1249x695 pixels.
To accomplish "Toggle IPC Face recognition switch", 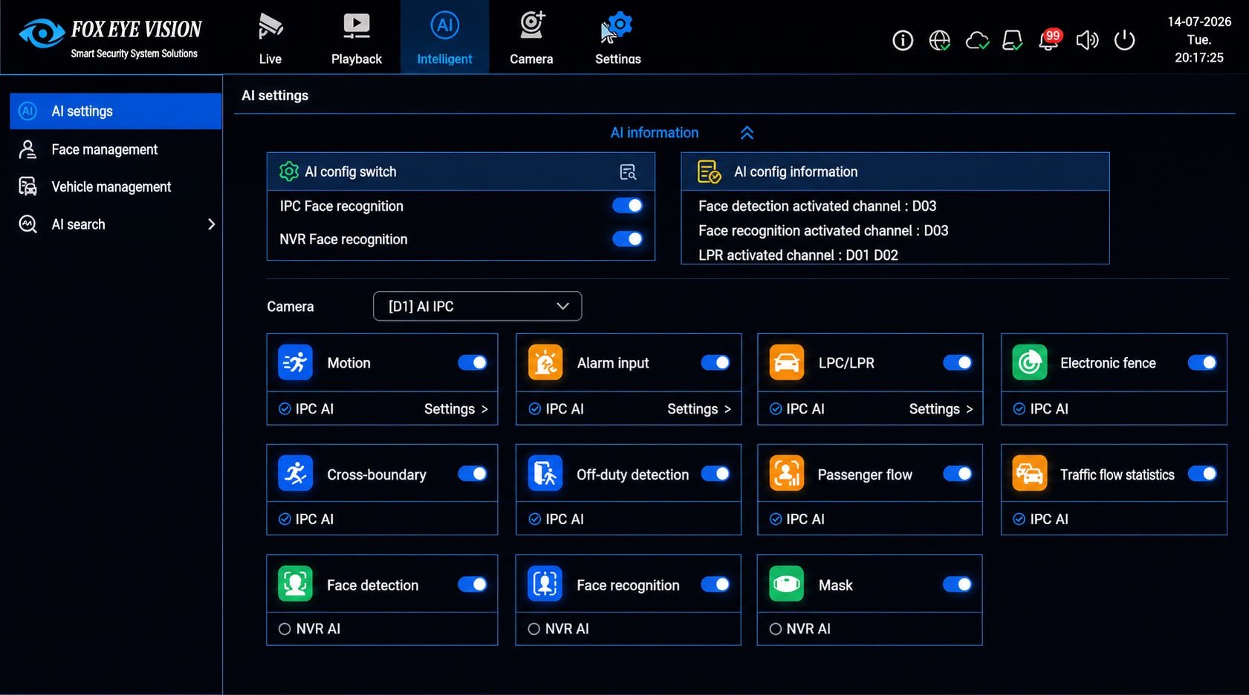I will pyautogui.click(x=628, y=206).
